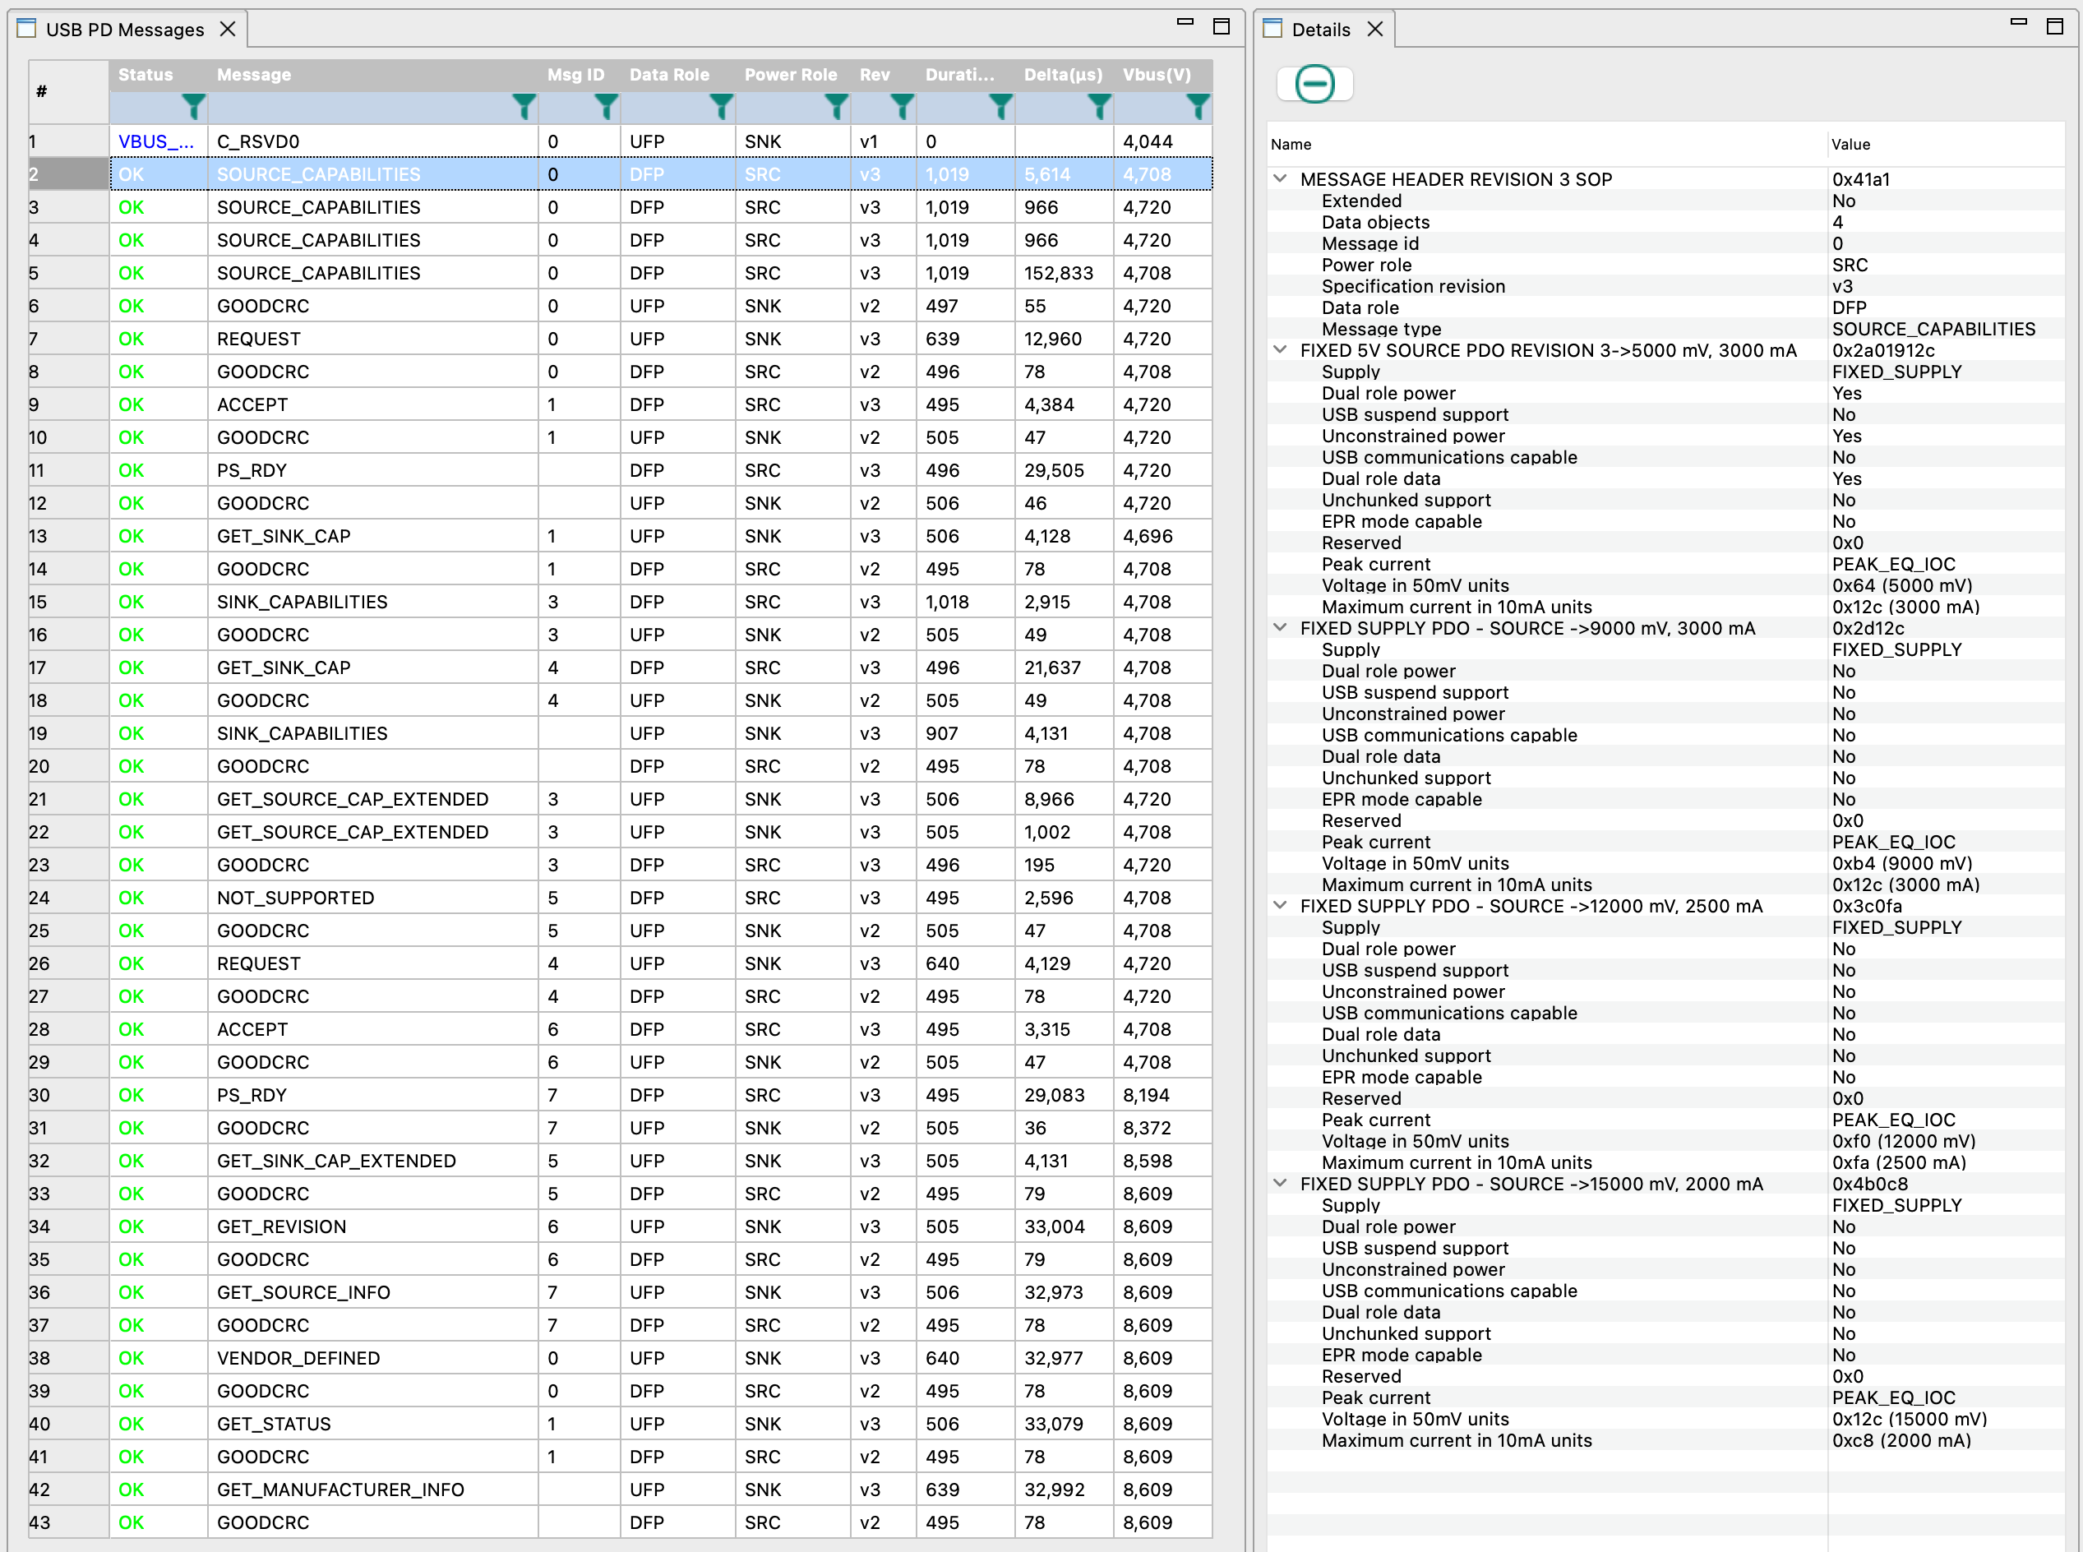
Task: Click the Message column filter funnel
Action: click(x=524, y=107)
